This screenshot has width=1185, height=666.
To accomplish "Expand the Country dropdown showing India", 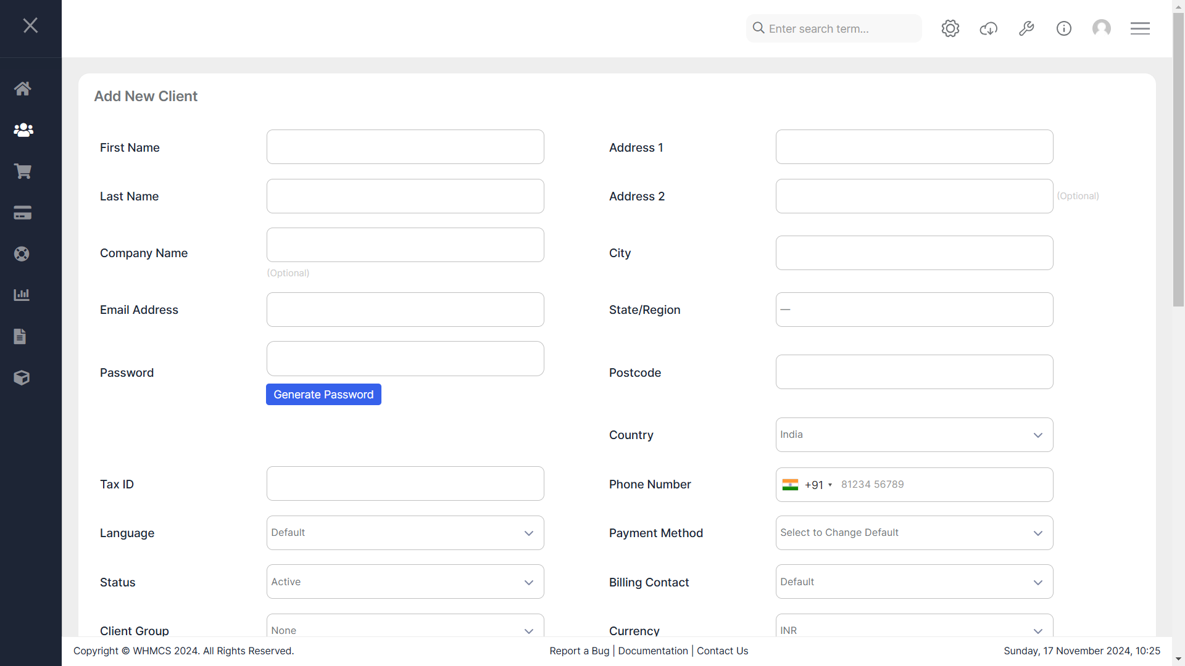I will [914, 435].
